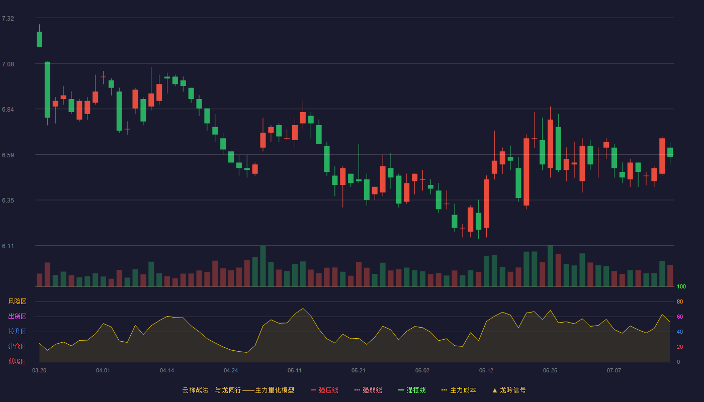The image size is (704, 402).
Task: Click the green 100 indicator axis label
Action: [x=681, y=287]
